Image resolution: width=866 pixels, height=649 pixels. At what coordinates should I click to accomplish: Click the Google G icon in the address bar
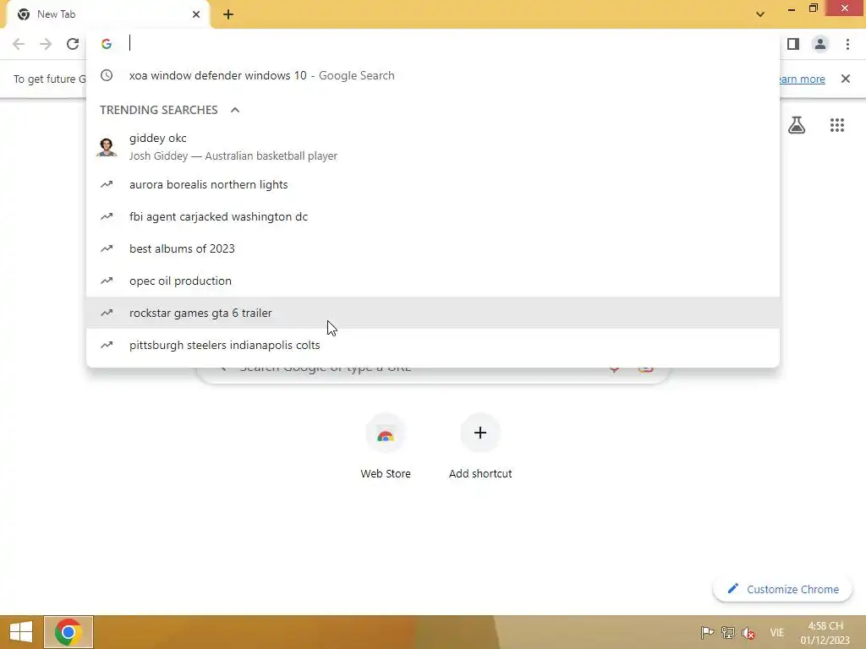107,44
